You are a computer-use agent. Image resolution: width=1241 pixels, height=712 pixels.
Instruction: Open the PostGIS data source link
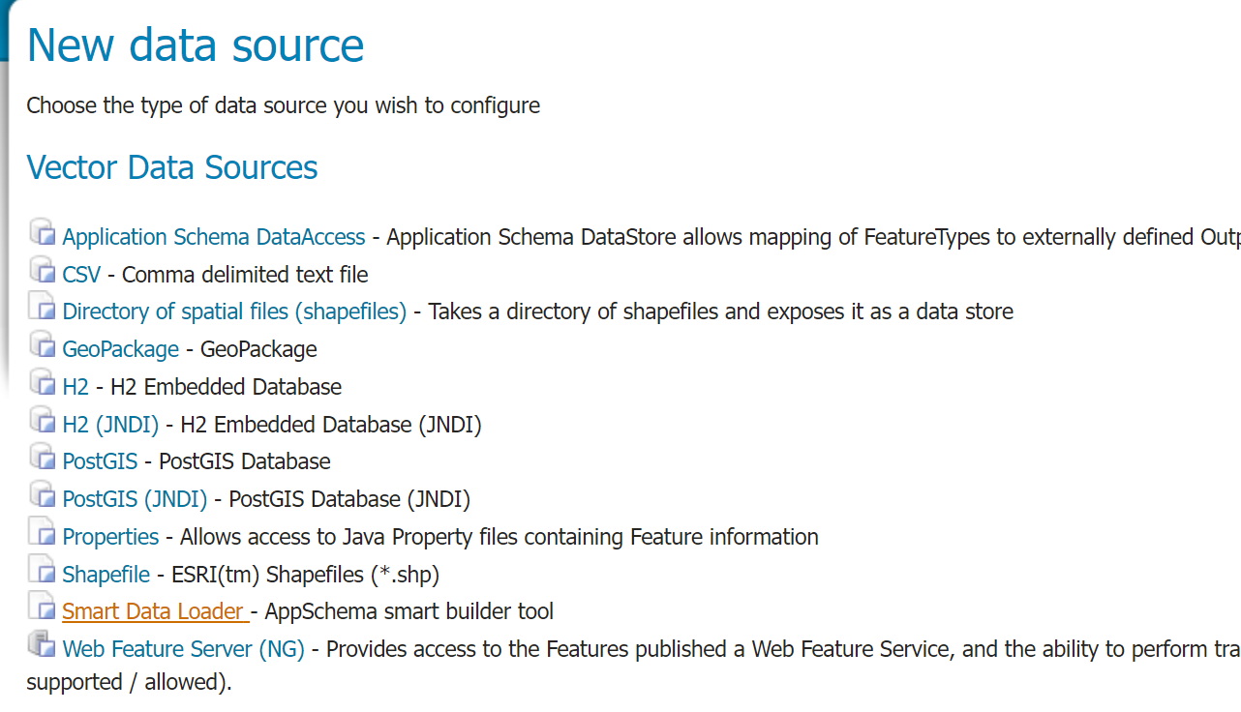(101, 461)
